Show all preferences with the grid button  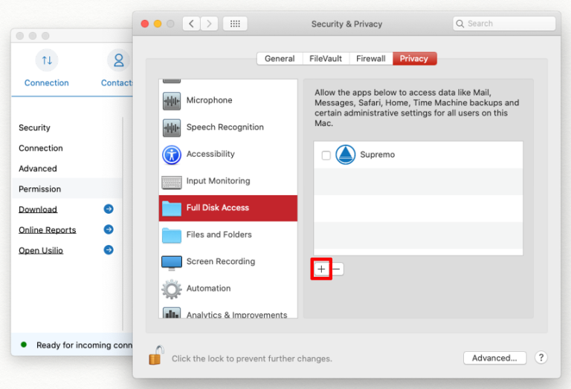pyautogui.click(x=235, y=24)
